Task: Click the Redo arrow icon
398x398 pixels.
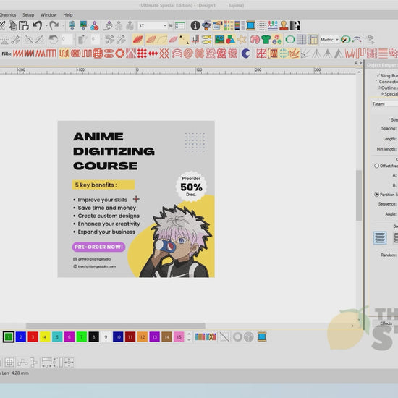Action: click(54, 25)
